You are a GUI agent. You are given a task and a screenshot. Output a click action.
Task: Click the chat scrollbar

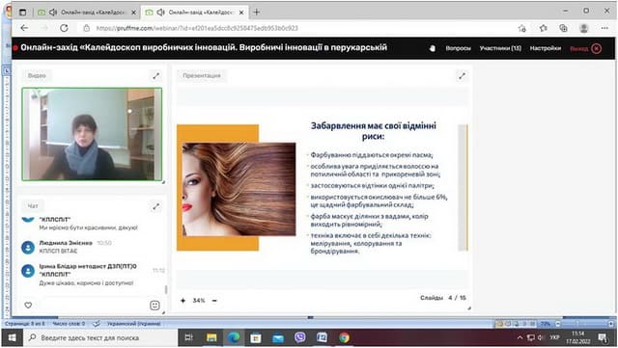click(166, 289)
